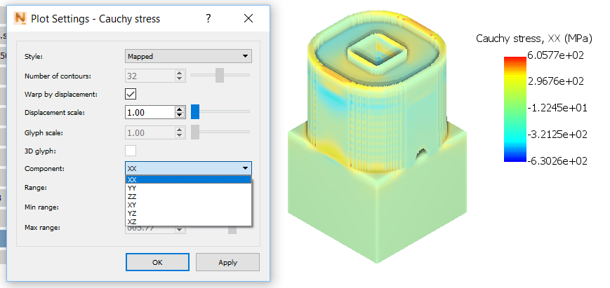Click the OK button
The image size is (610, 288).
click(x=157, y=262)
